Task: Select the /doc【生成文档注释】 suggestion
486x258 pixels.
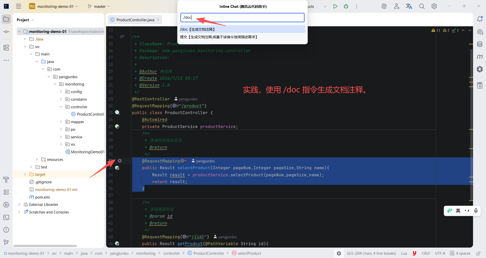Action: tap(242, 29)
